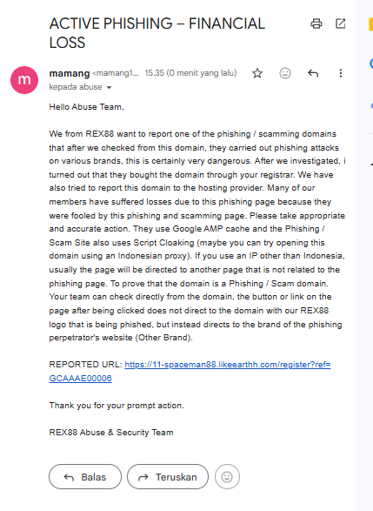Click the email subject ACTIVE PHISHING title

point(157,33)
